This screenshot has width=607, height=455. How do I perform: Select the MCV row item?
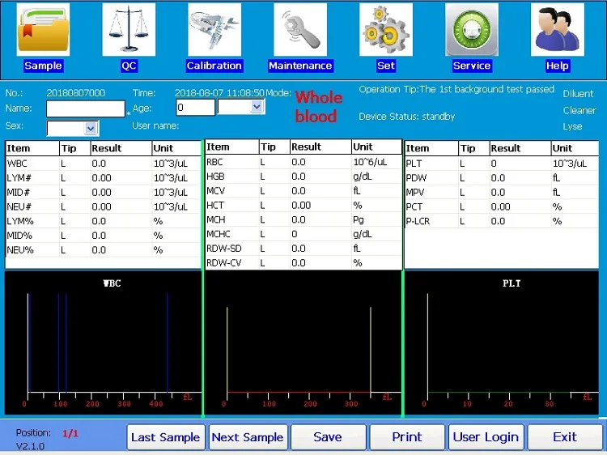(x=303, y=191)
